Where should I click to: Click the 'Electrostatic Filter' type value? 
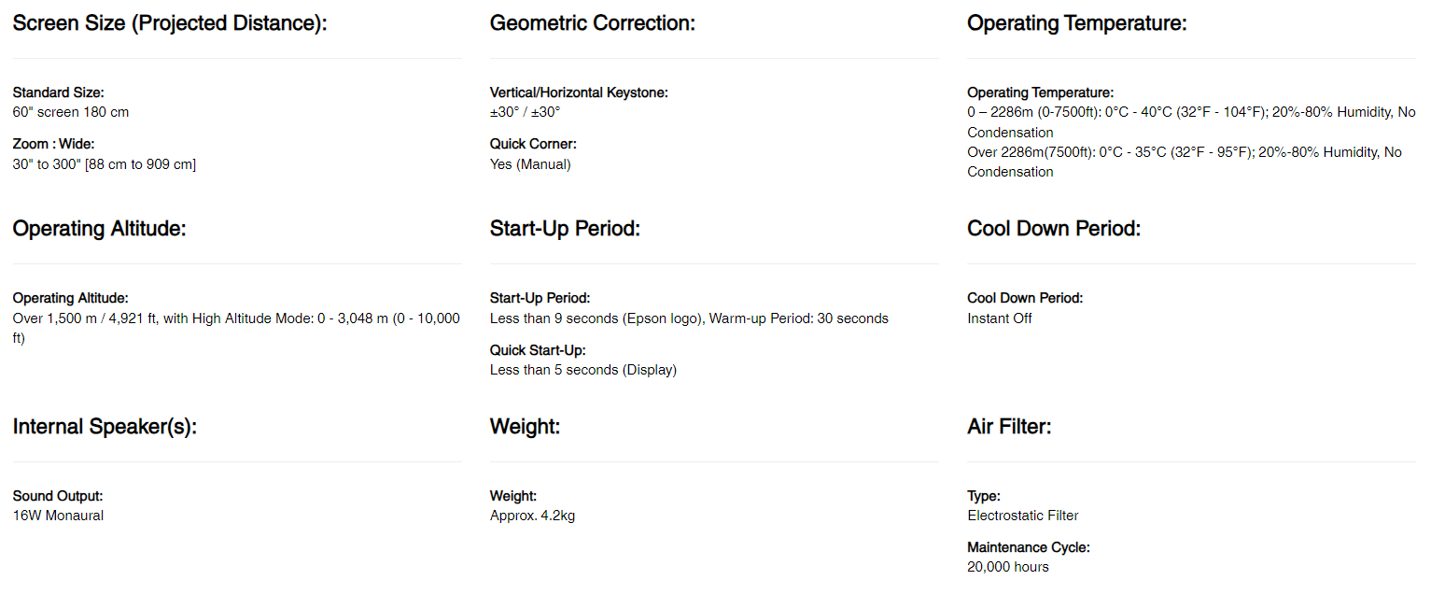click(1023, 516)
